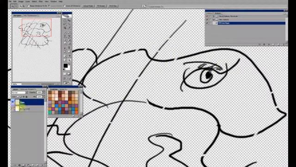Screen dimensions: 296x167
Task: Toggle lock transparent pixels in Layers panel
Action: [18, 97]
